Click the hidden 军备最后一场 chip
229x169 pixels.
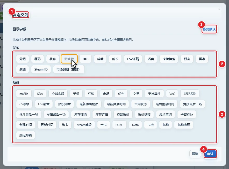(56, 115)
